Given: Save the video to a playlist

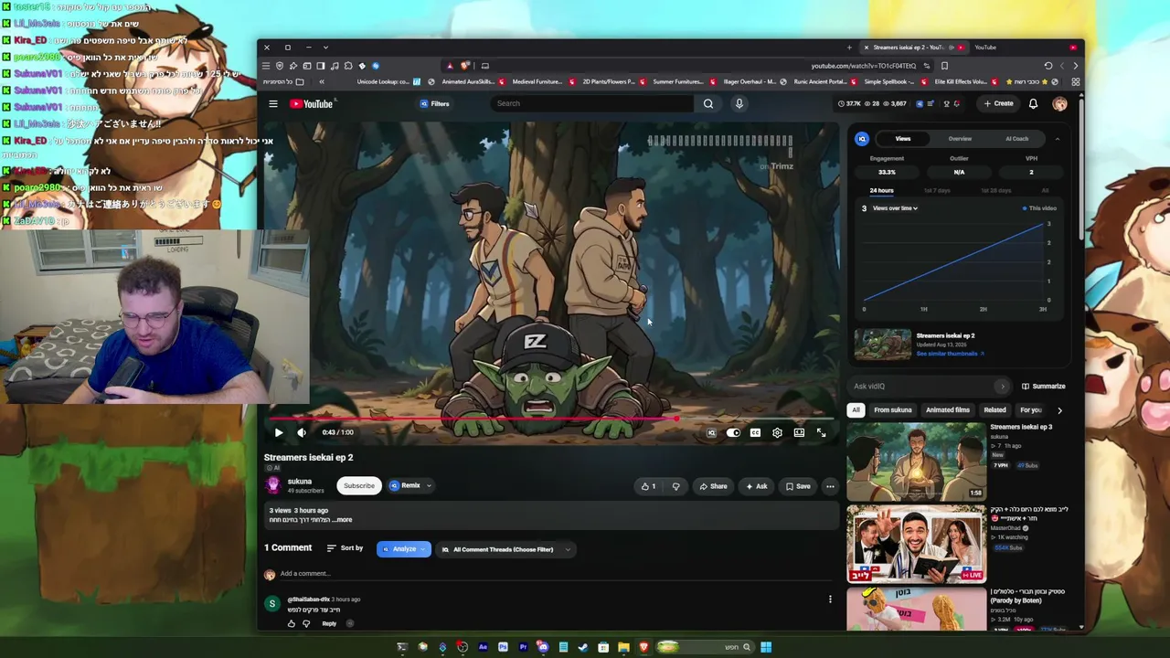Looking at the screenshot, I should 797,486.
